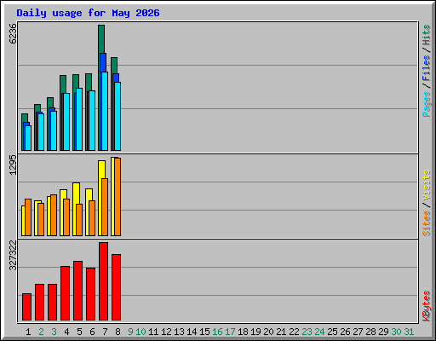Click the 'Daily usage for May 2026' title
Viewport: 436px width, 341px height.
88,13
